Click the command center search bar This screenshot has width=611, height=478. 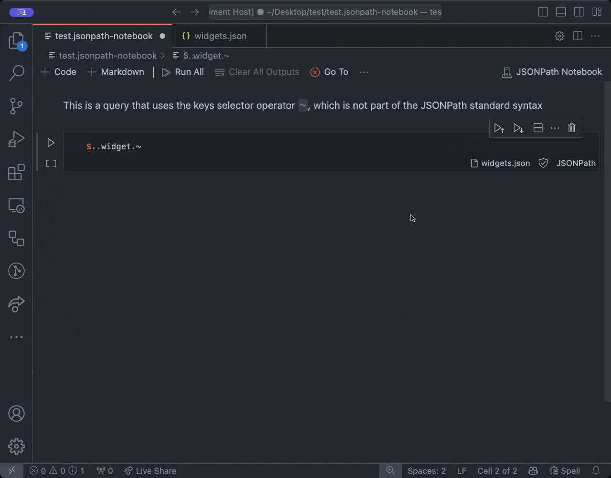pos(326,12)
